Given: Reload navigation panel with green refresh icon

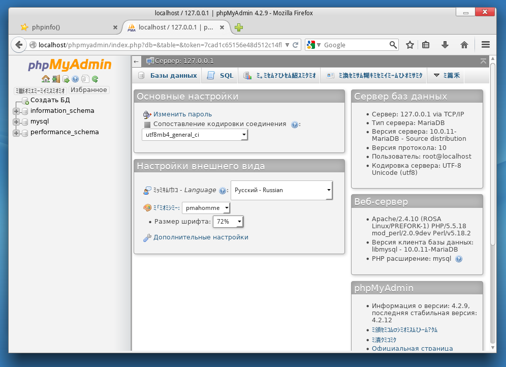Looking at the screenshot, I should coord(95,79).
